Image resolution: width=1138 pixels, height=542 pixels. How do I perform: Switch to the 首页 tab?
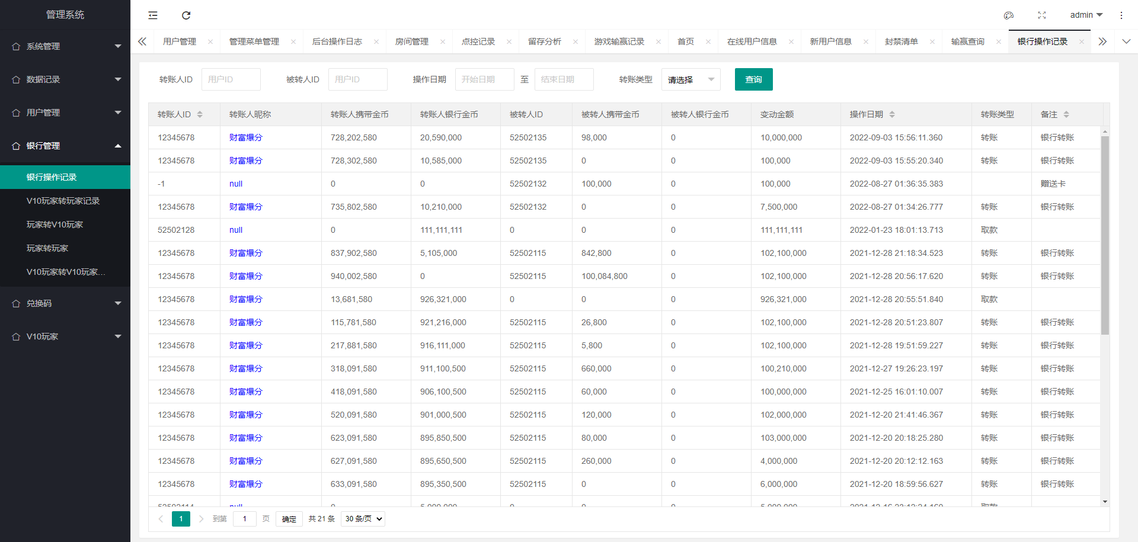(685, 41)
